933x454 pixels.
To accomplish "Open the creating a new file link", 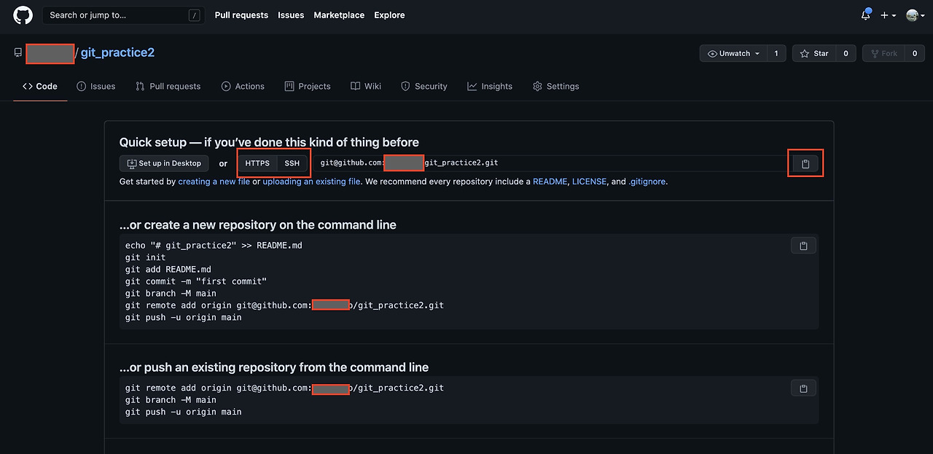I will coord(214,181).
